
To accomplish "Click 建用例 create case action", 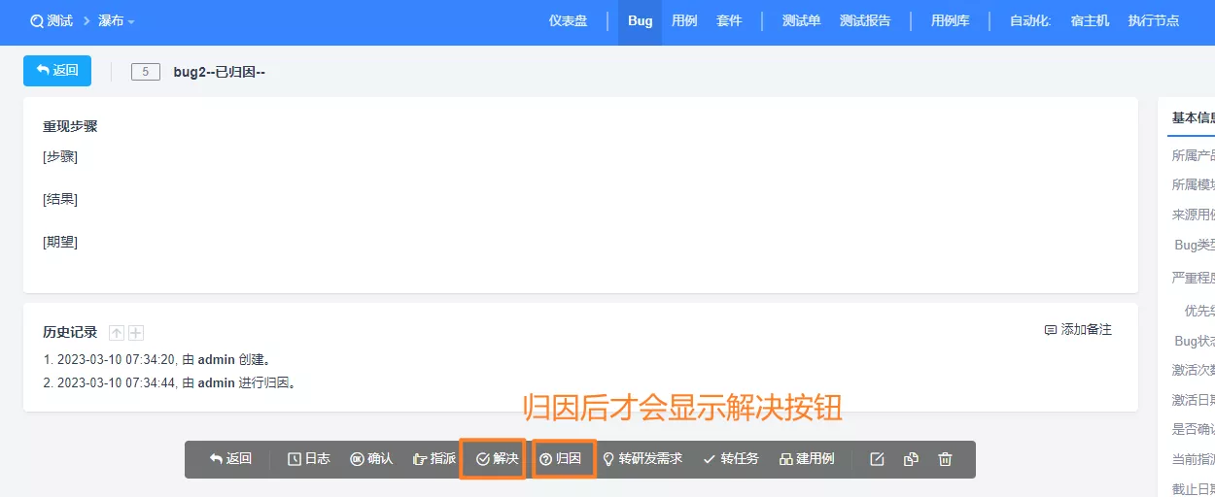I will click(x=807, y=459).
